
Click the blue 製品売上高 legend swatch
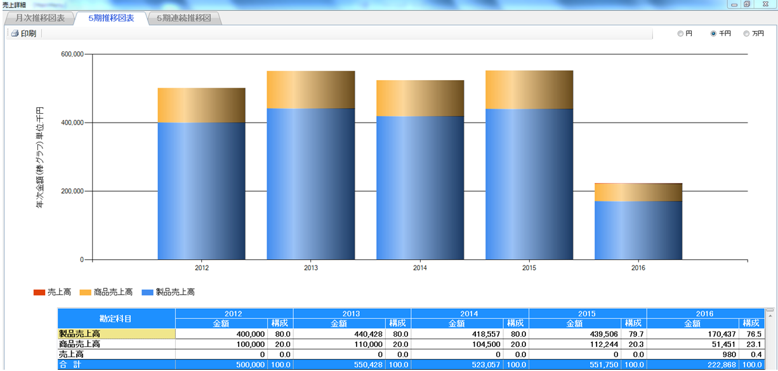tap(147, 293)
